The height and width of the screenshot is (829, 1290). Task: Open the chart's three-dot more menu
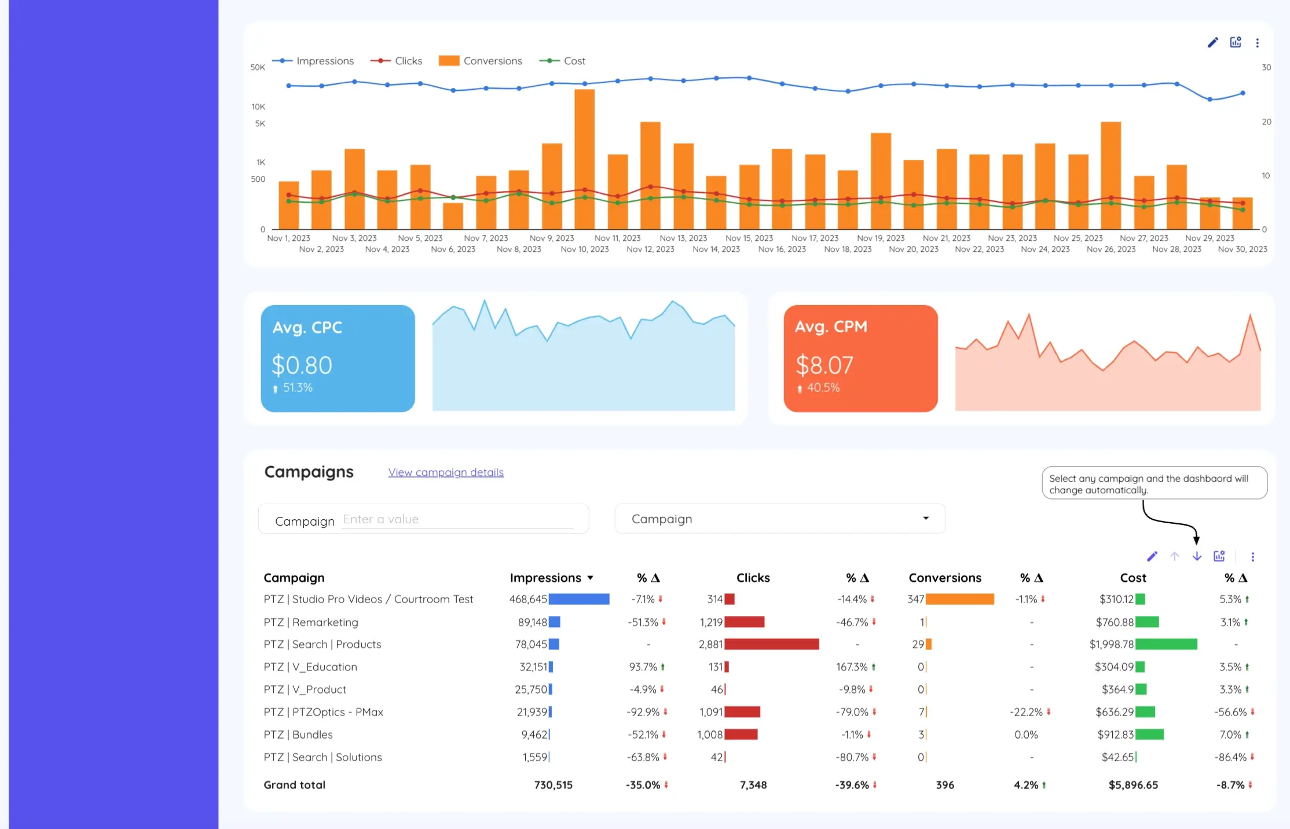[1257, 43]
